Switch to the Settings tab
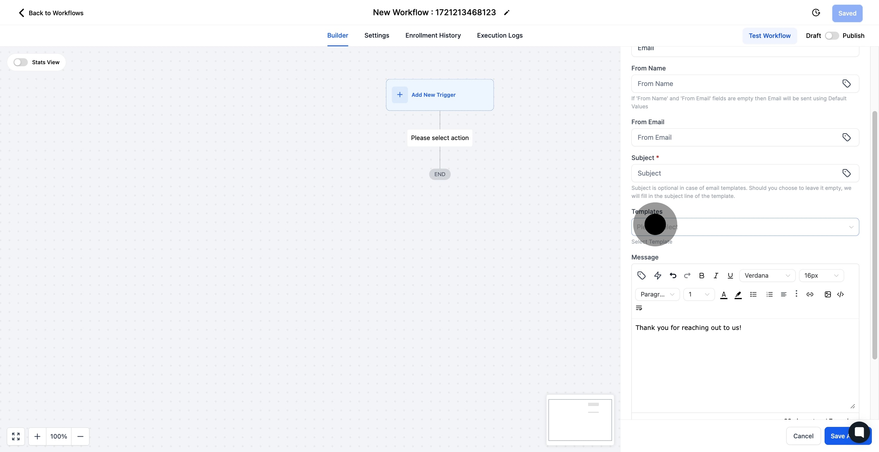 point(376,36)
